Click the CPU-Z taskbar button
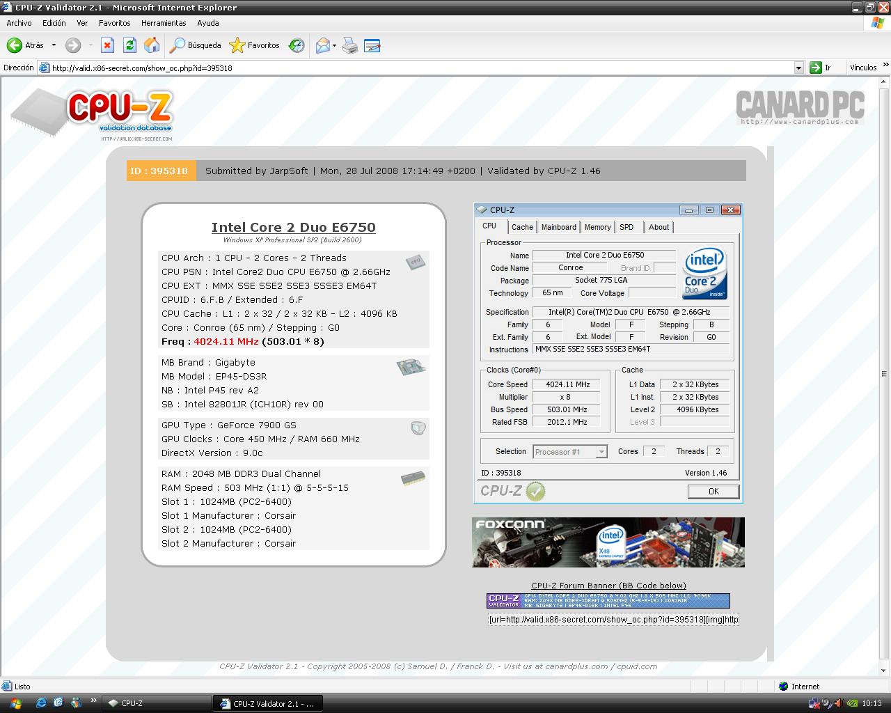Viewport: 891px width, 713px height. 157,703
